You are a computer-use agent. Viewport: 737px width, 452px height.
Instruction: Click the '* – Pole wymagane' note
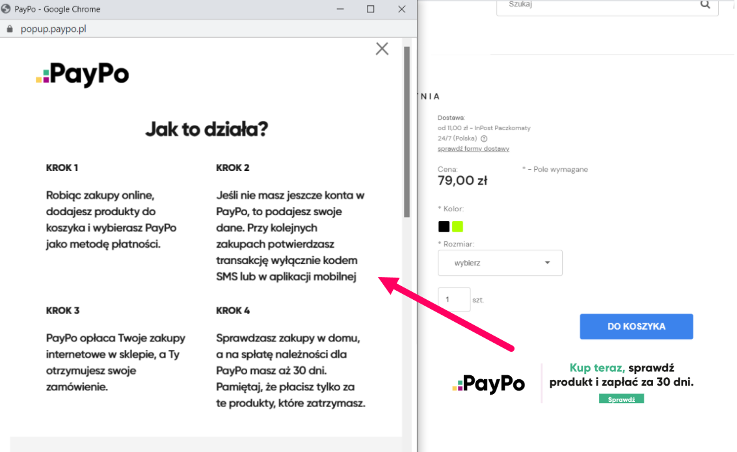555,170
